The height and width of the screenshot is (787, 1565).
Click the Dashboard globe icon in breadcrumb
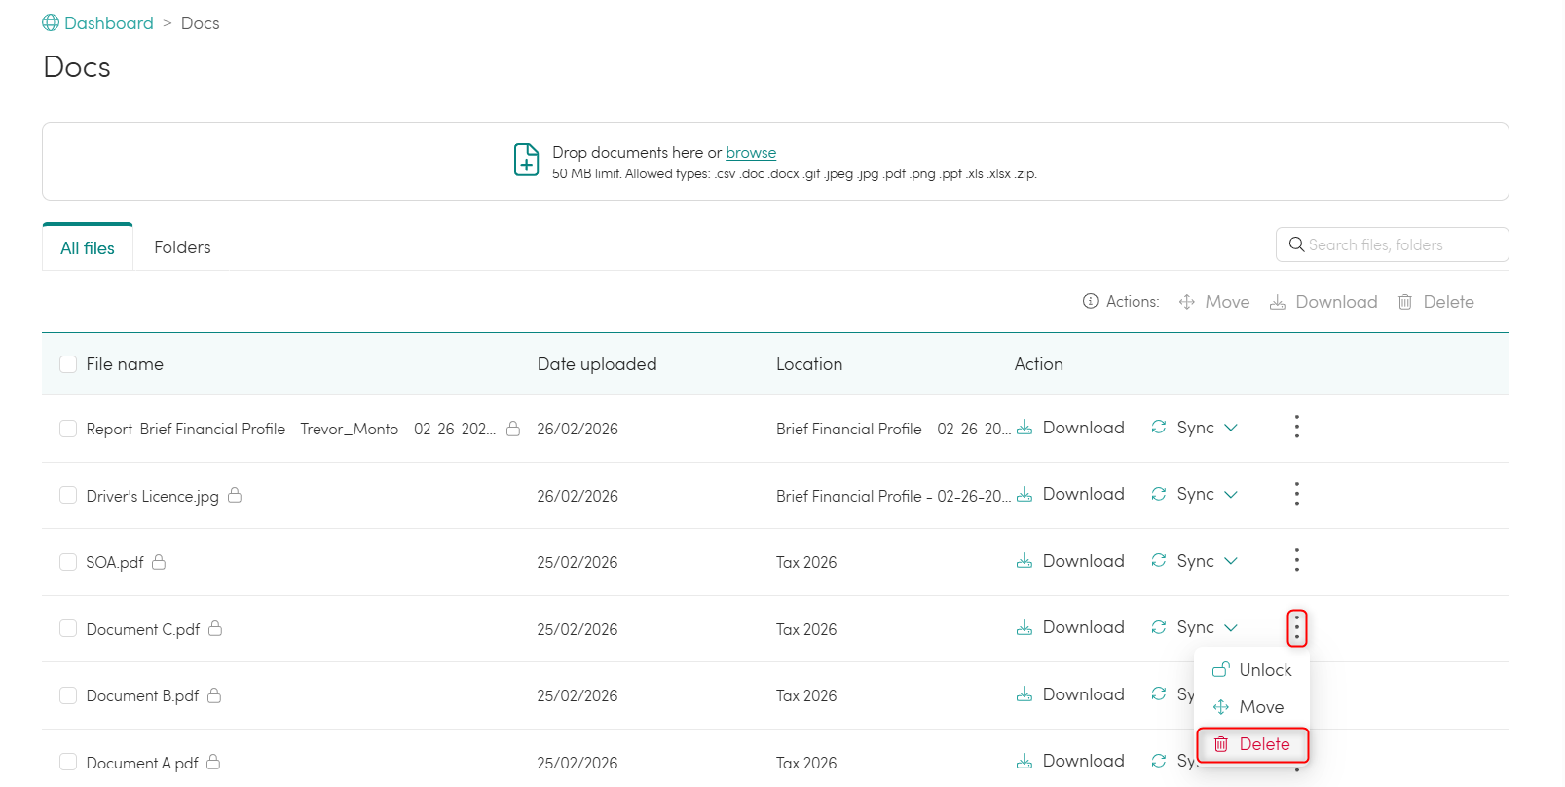pos(51,22)
